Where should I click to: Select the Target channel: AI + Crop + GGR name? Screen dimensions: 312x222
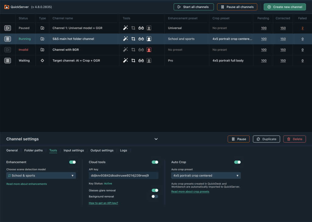coord(76,61)
